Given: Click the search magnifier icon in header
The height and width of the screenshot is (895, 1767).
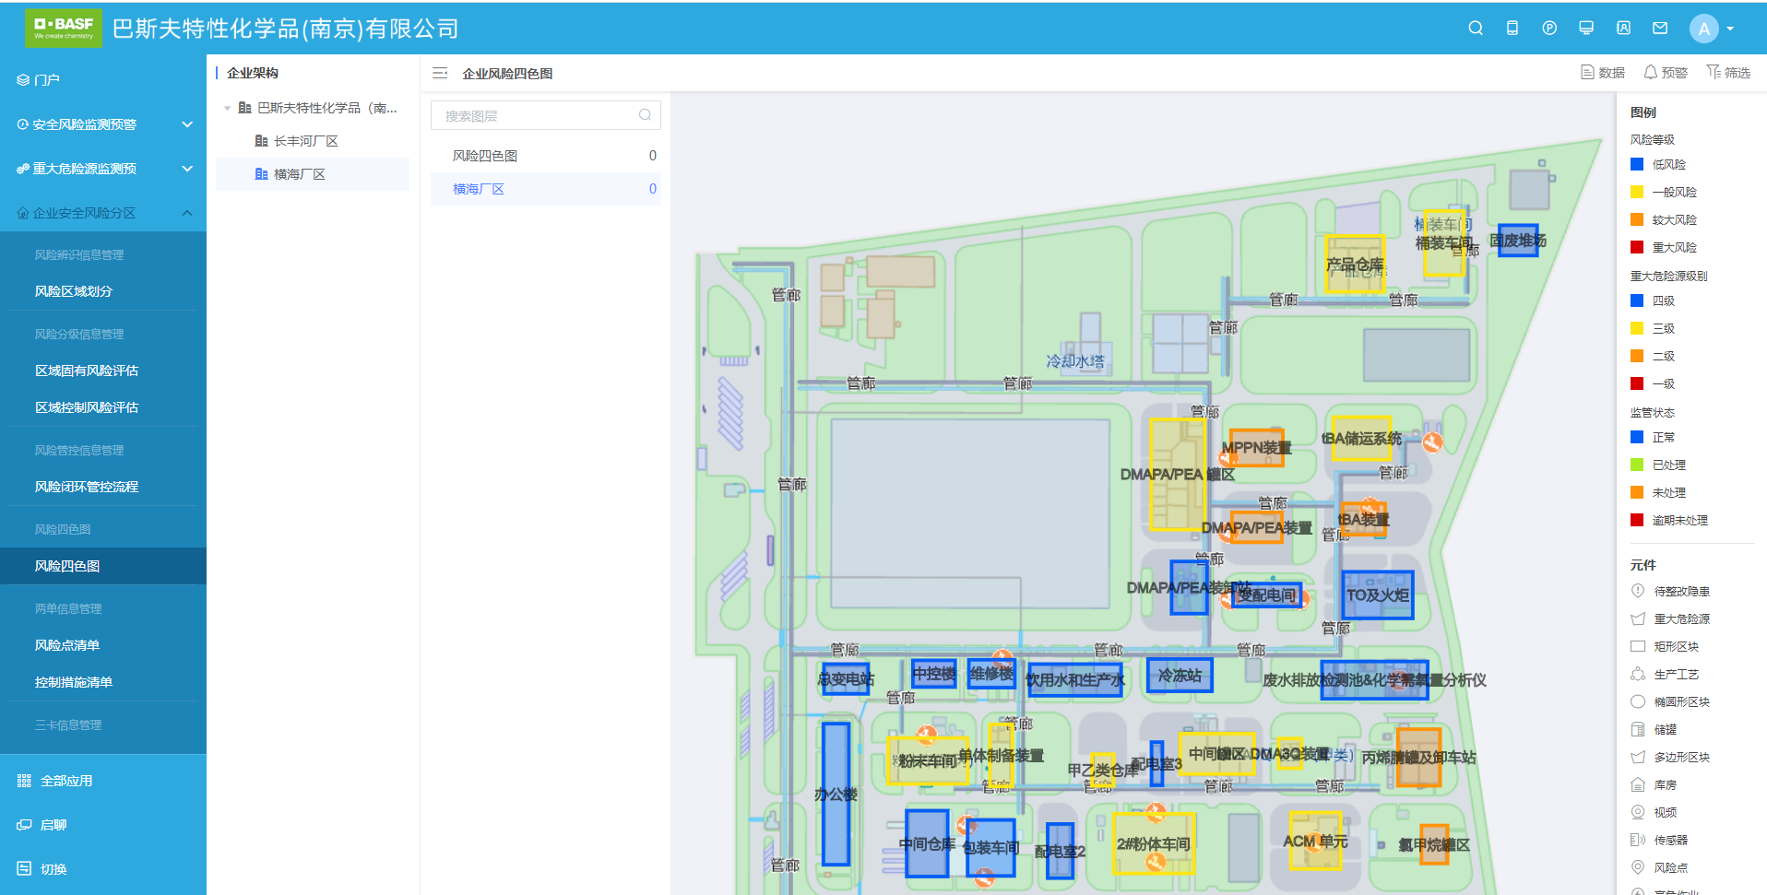Looking at the screenshot, I should point(1476,29).
